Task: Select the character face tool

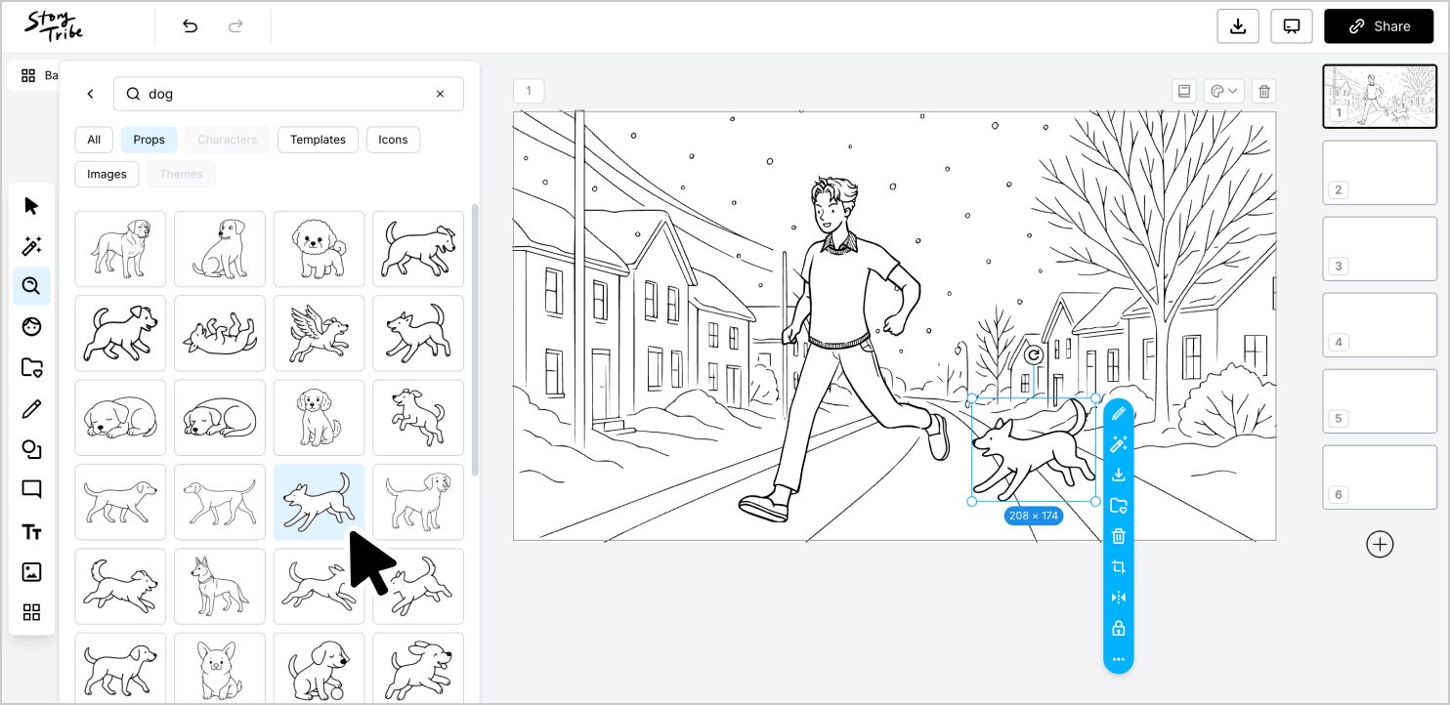Action: coord(31,326)
